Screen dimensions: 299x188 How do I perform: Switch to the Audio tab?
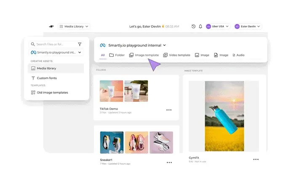tap(238, 55)
